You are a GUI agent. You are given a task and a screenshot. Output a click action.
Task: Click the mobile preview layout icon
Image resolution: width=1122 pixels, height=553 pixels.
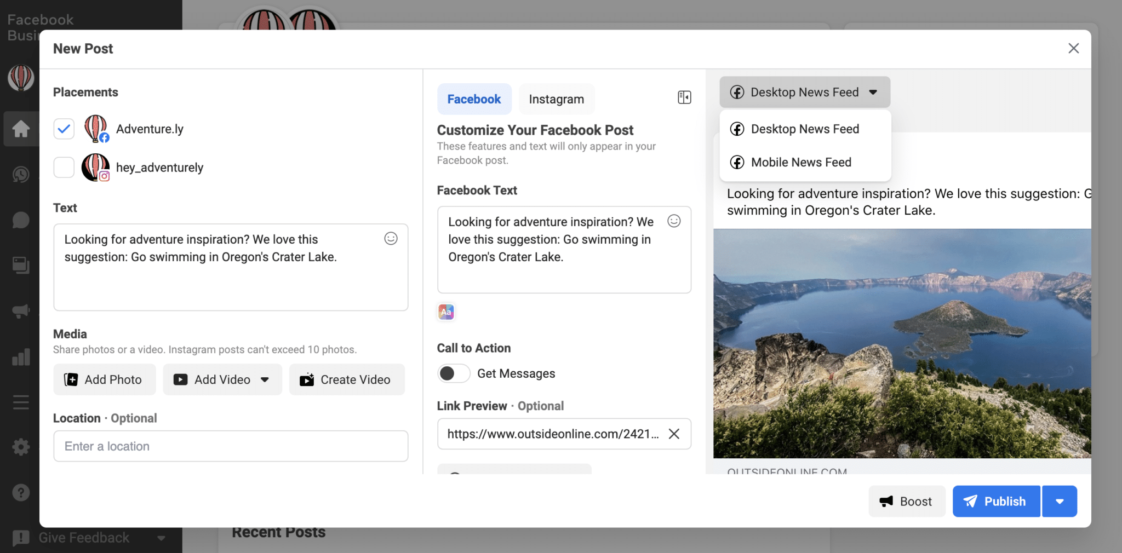click(x=684, y=96)
